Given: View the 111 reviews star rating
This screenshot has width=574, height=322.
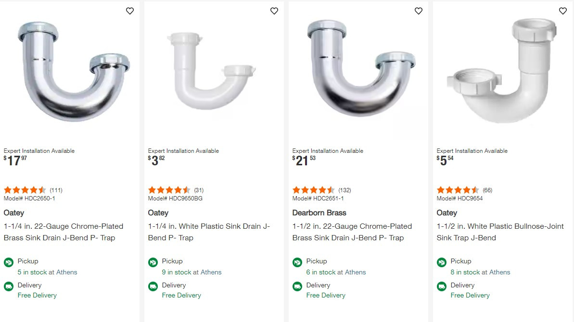Looking at the screenshot, I should [x=25, y=190].
